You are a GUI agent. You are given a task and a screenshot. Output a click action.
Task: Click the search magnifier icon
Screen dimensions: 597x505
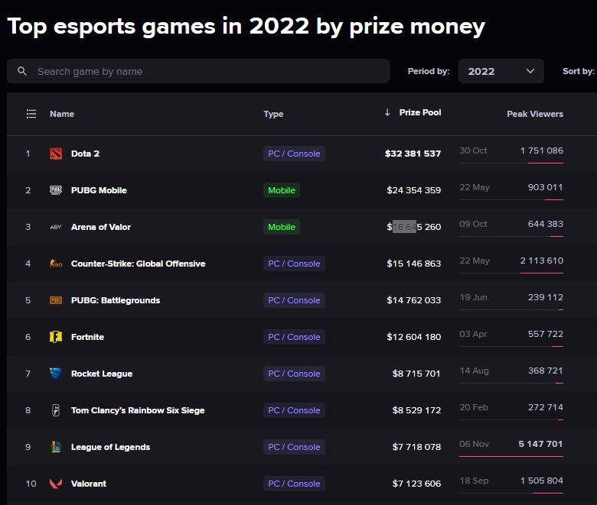(x=22, y=71)
